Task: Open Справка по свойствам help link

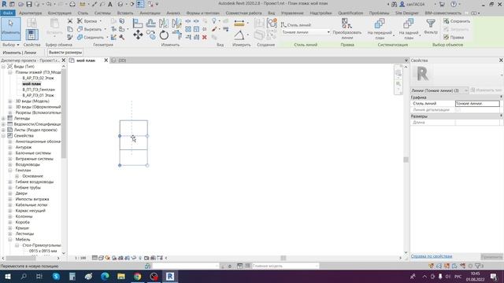Action: pos(432,256)
